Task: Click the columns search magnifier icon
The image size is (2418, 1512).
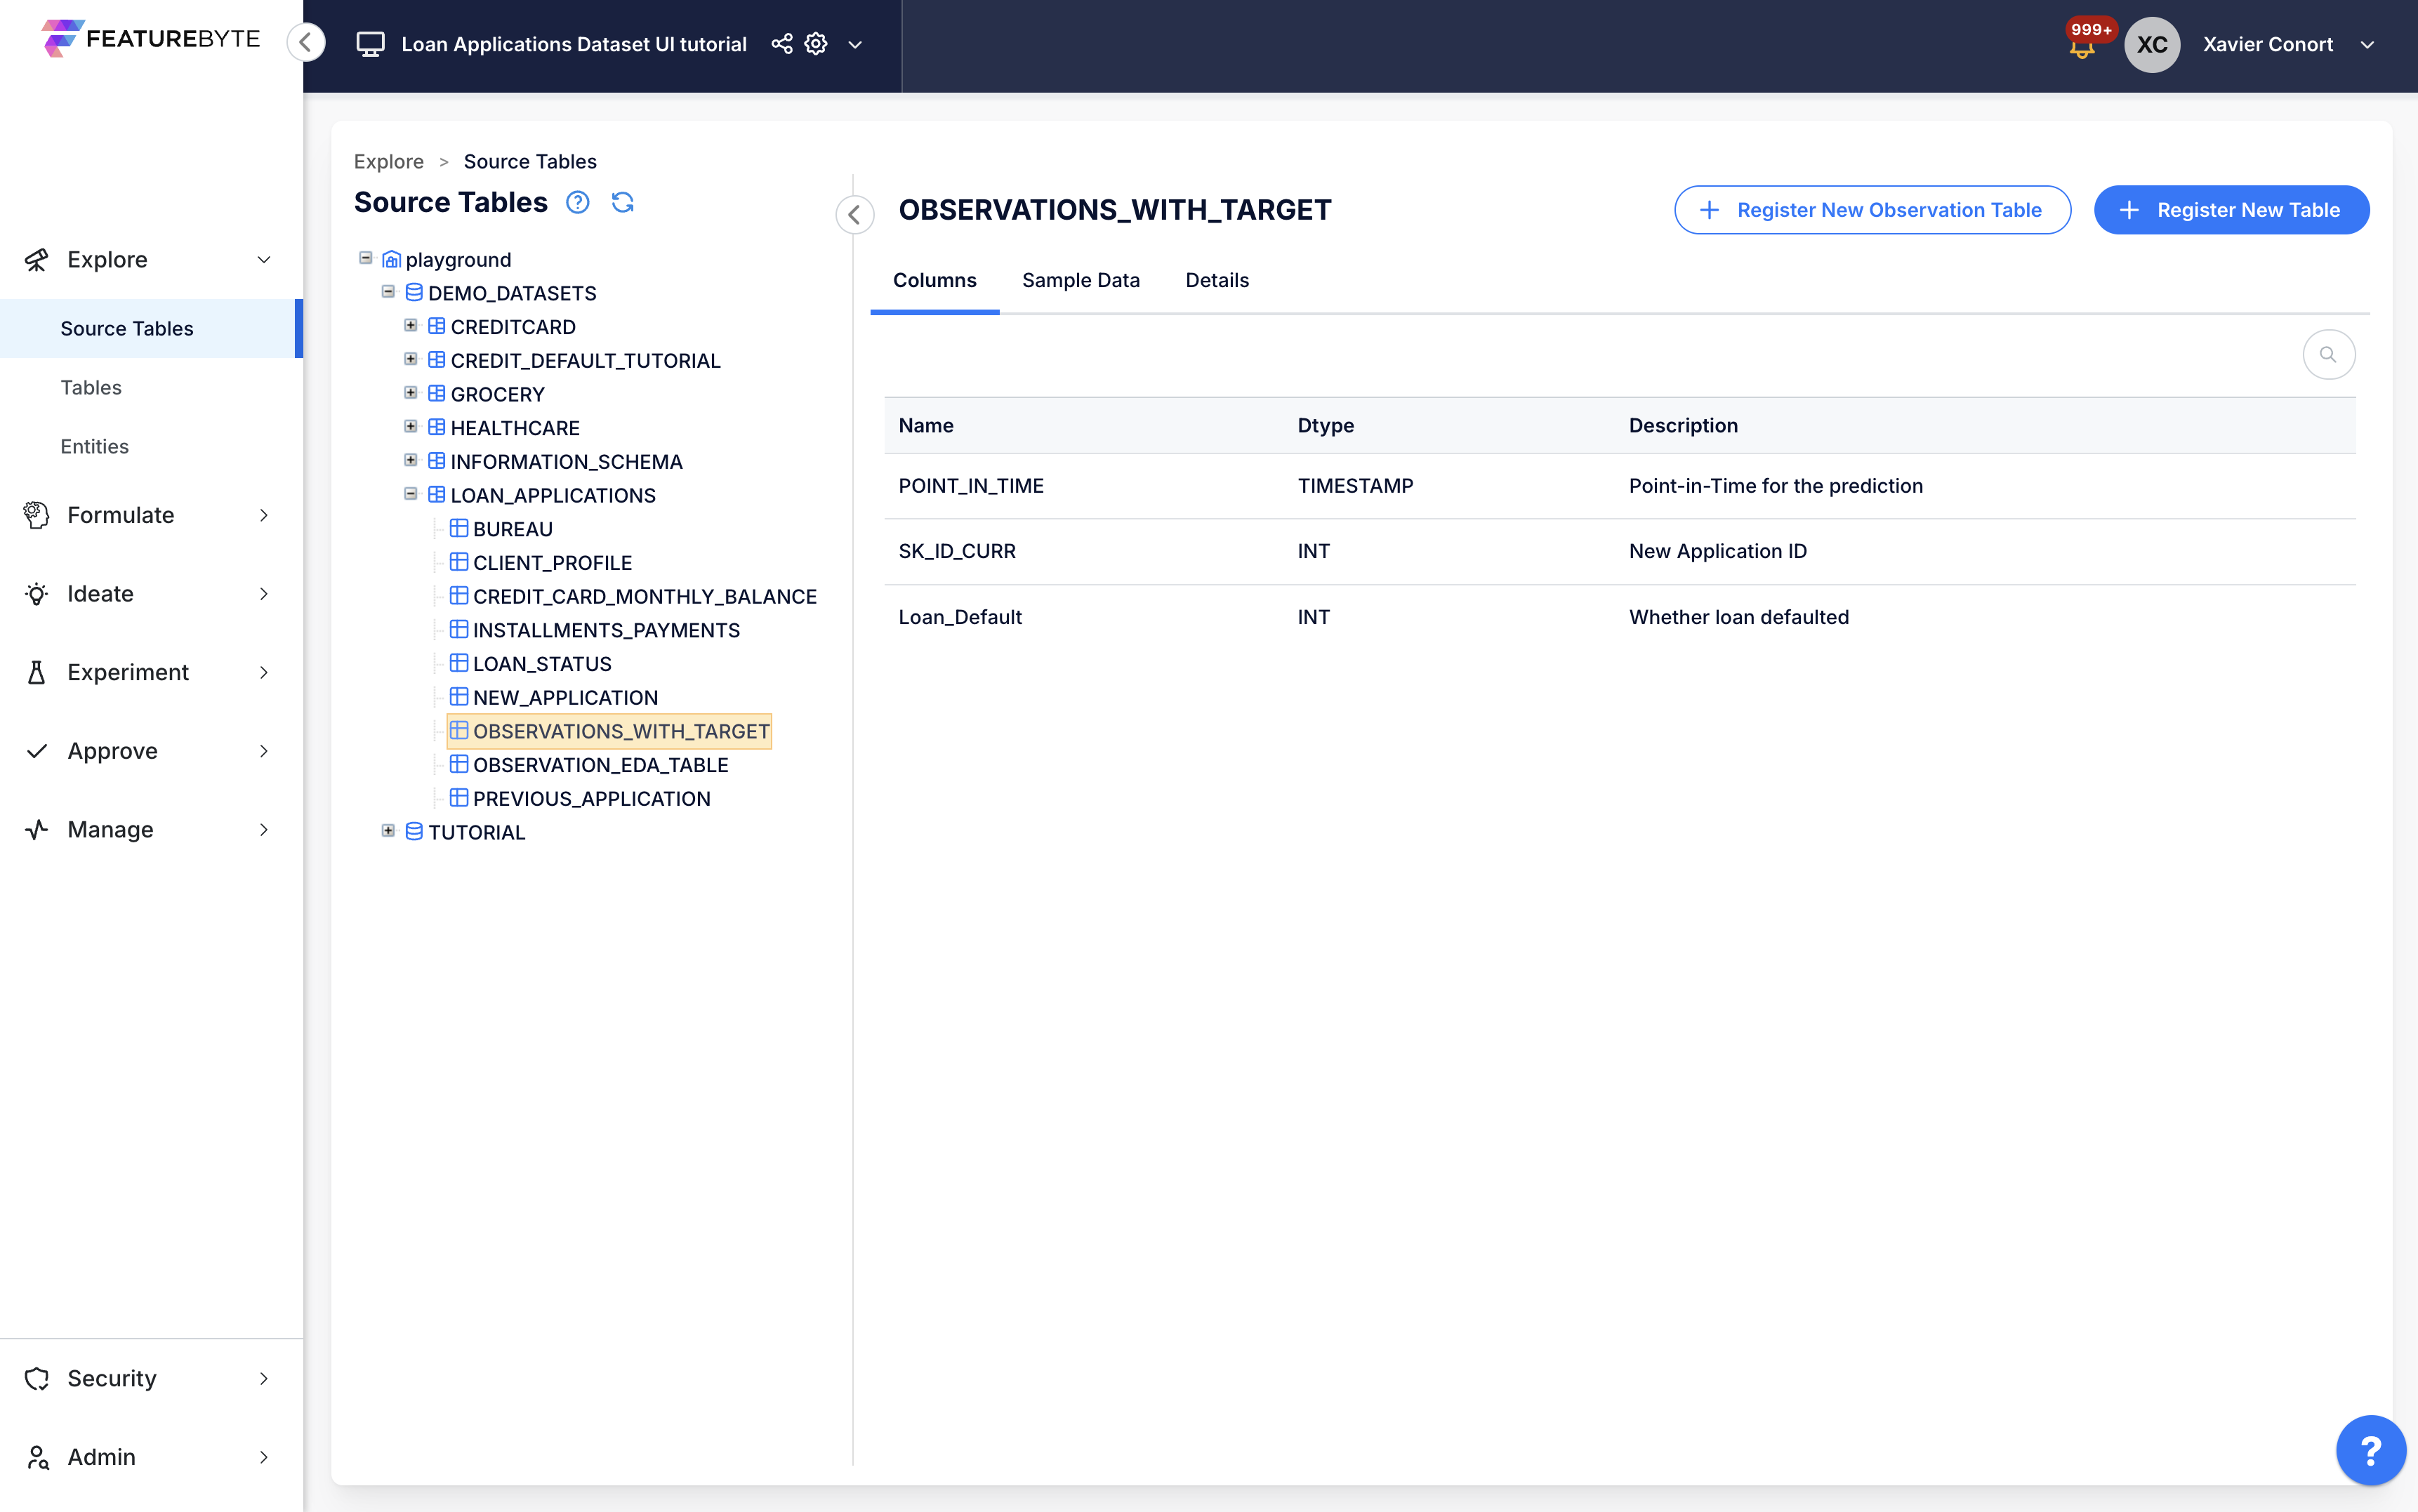Action: coord(2328,354)
